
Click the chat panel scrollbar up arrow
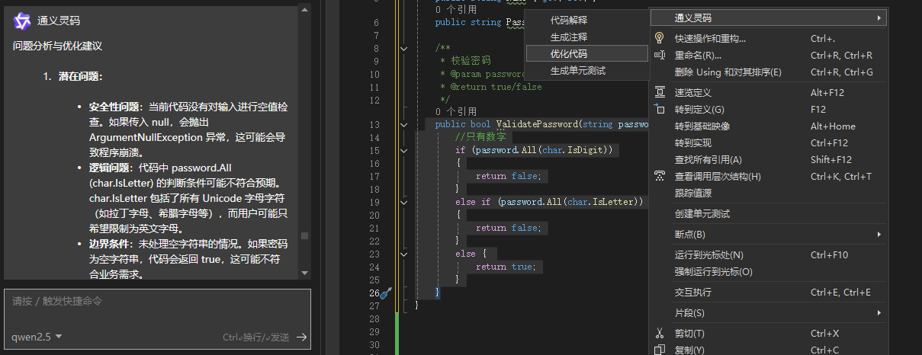pos(305,11)
